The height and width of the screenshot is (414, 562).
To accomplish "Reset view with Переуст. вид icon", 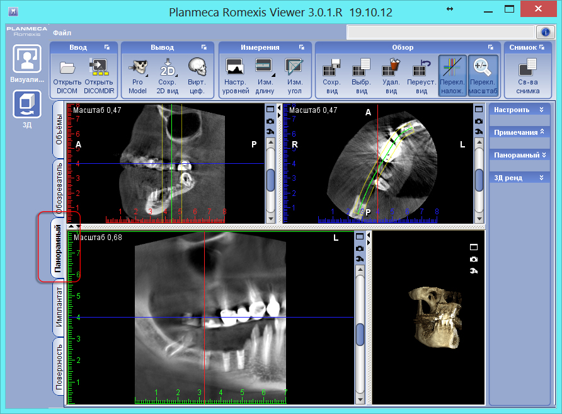I will 421,76.
